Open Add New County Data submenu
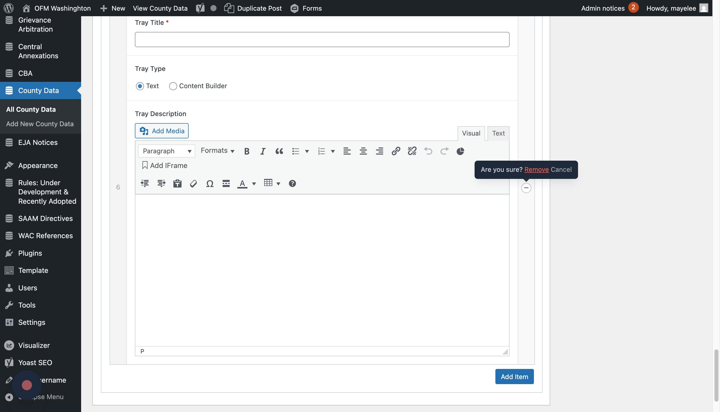This screenshot has height=412, width=720. click(x=40, y=124)
